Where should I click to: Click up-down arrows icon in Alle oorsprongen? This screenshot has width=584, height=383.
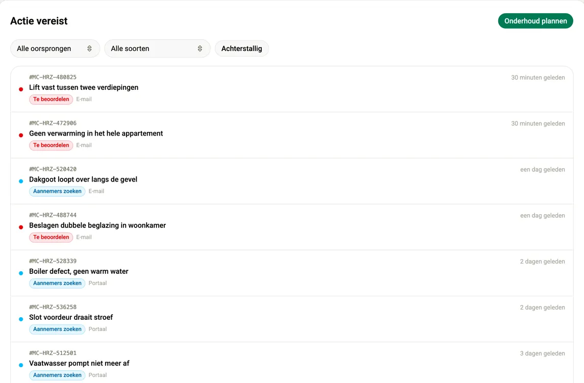click(x=89, y=49)
